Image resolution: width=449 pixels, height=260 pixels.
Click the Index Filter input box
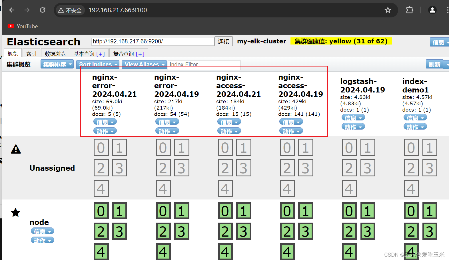pyautogui.click(x=204, y=65)
